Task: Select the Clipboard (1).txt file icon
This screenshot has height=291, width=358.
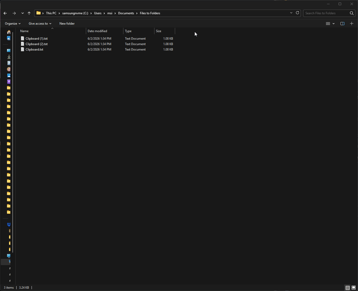Action: (22, 39)
